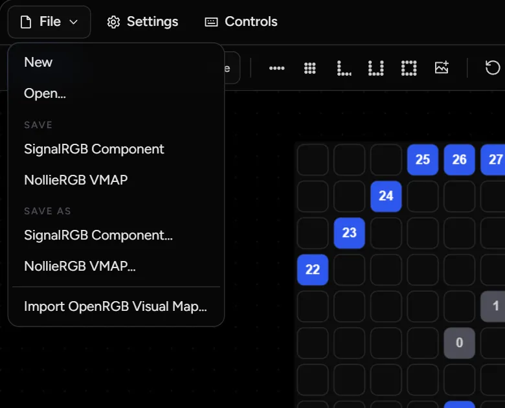This screenshot has height=408, width=505.
Task: Select LED cell 23 in grid
Action: 349,232
